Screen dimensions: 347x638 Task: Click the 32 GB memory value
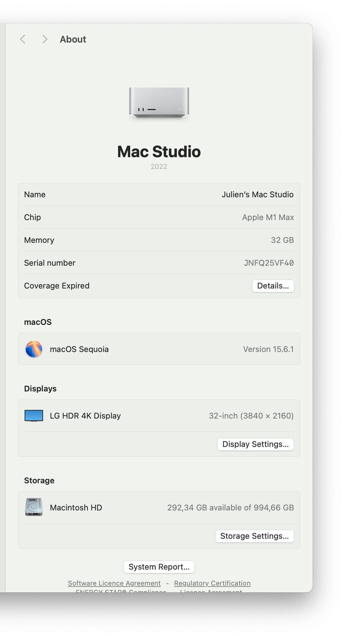[282, 240]
